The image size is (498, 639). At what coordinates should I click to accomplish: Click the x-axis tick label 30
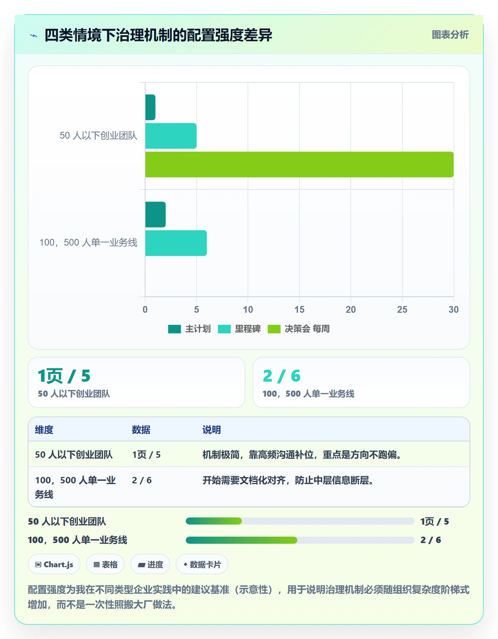coord(454,310)
